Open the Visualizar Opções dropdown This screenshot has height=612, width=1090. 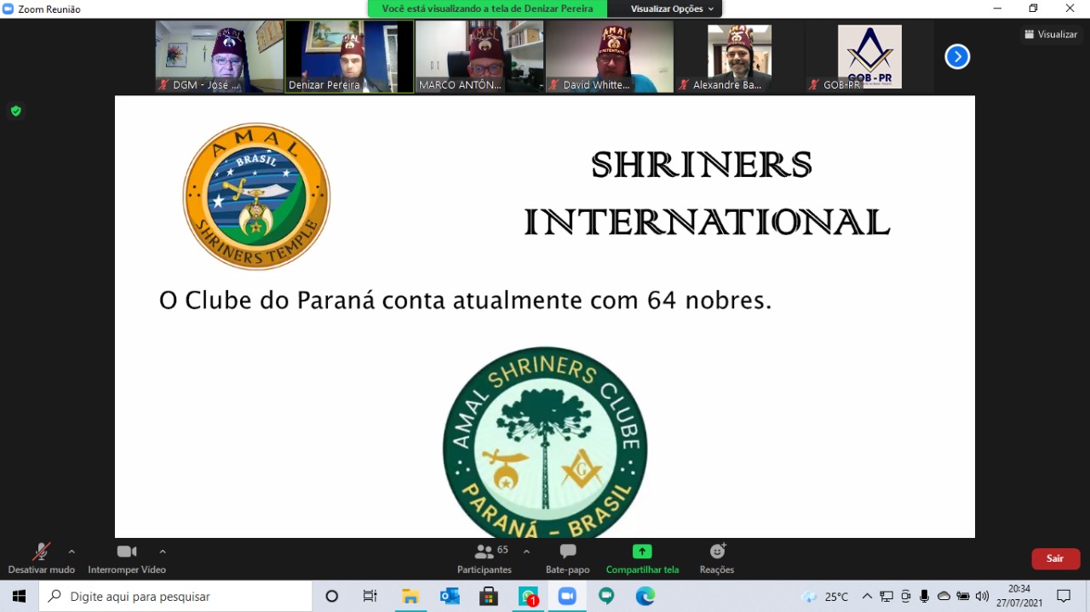click(672, 9)
